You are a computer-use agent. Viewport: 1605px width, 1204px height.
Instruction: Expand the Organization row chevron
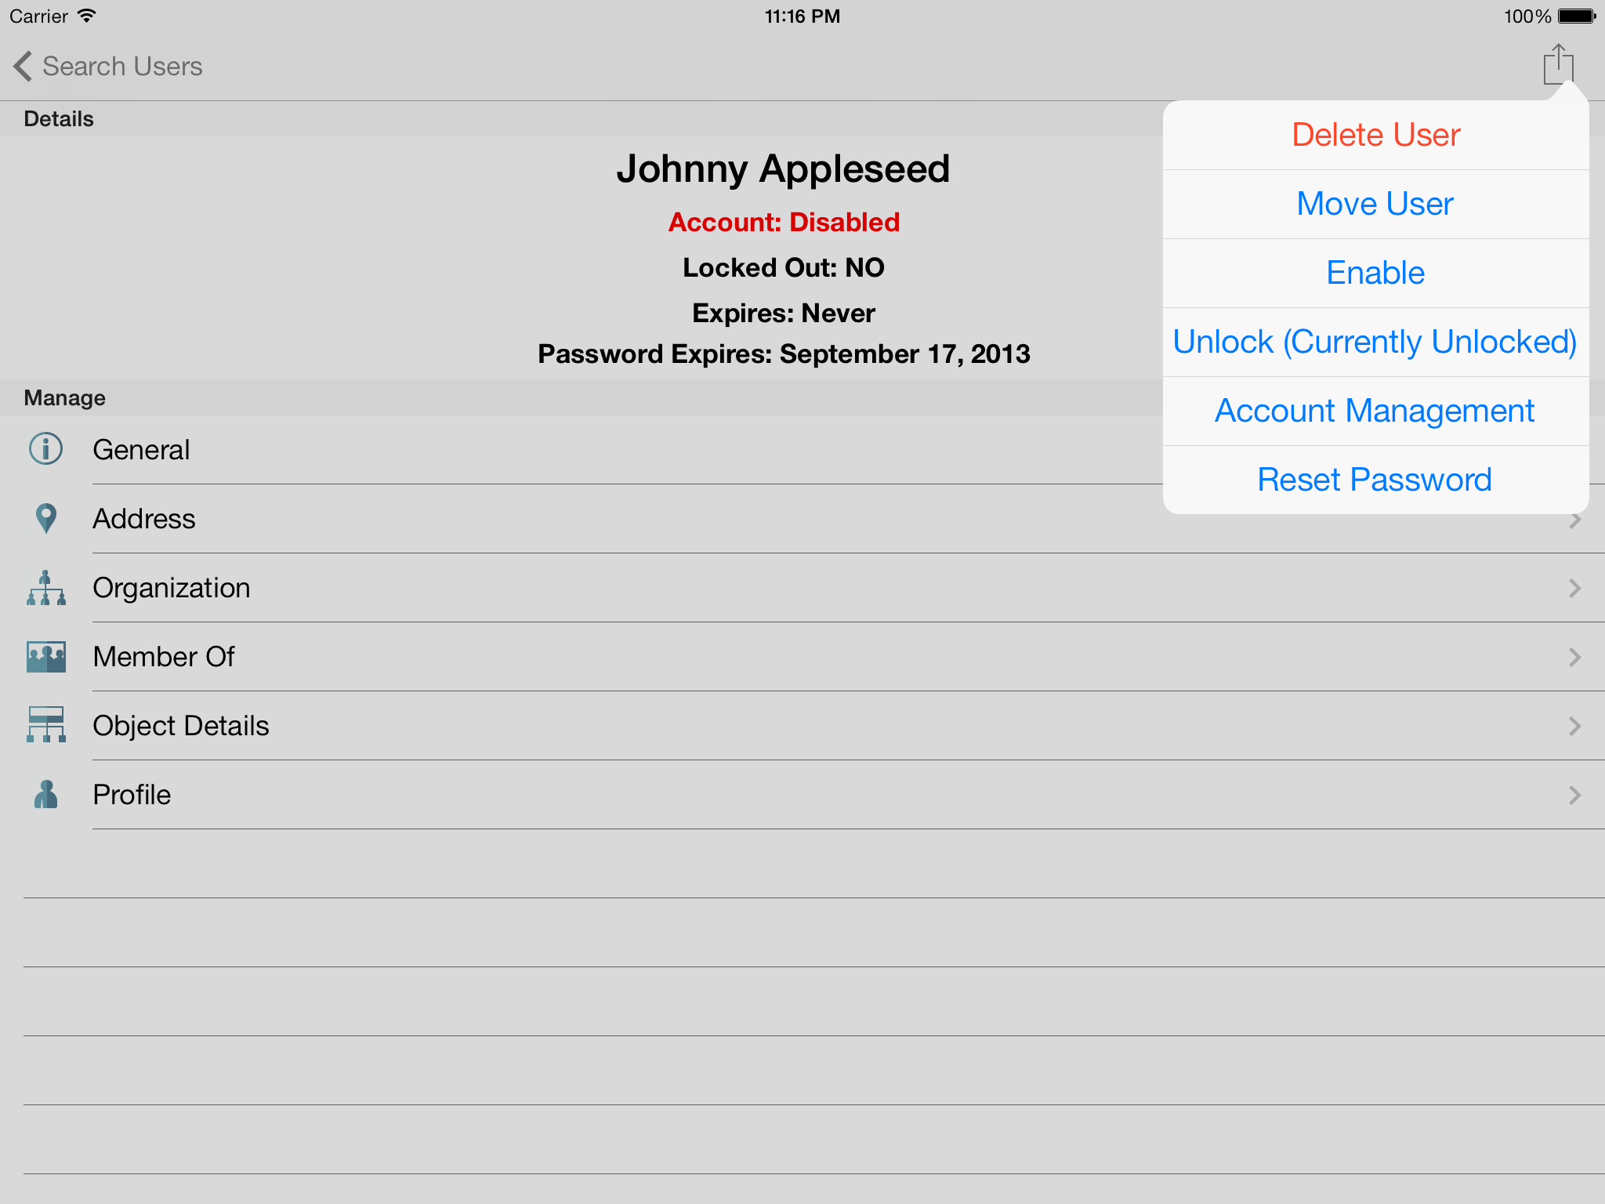tap(1574, 588)
